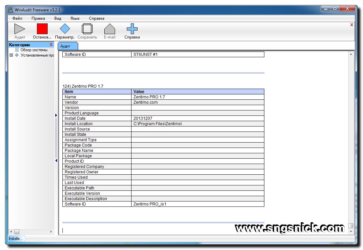Click the Install Date value 20131207

click(x=143, y=118)
